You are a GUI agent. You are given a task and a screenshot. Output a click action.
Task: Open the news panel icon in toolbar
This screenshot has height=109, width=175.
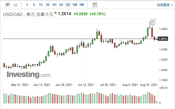click(95, 5)
